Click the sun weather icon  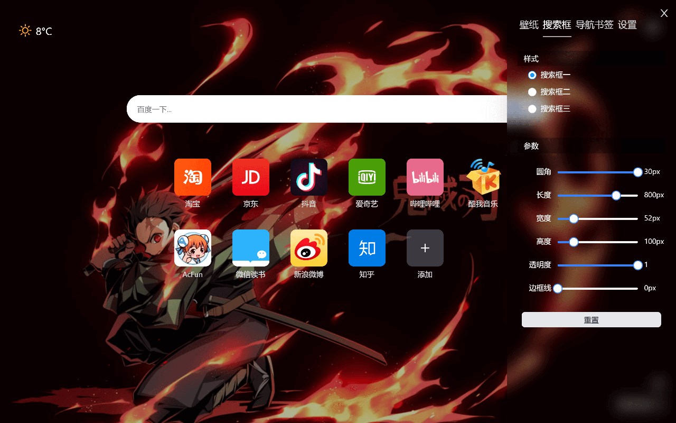pos(25,31)
